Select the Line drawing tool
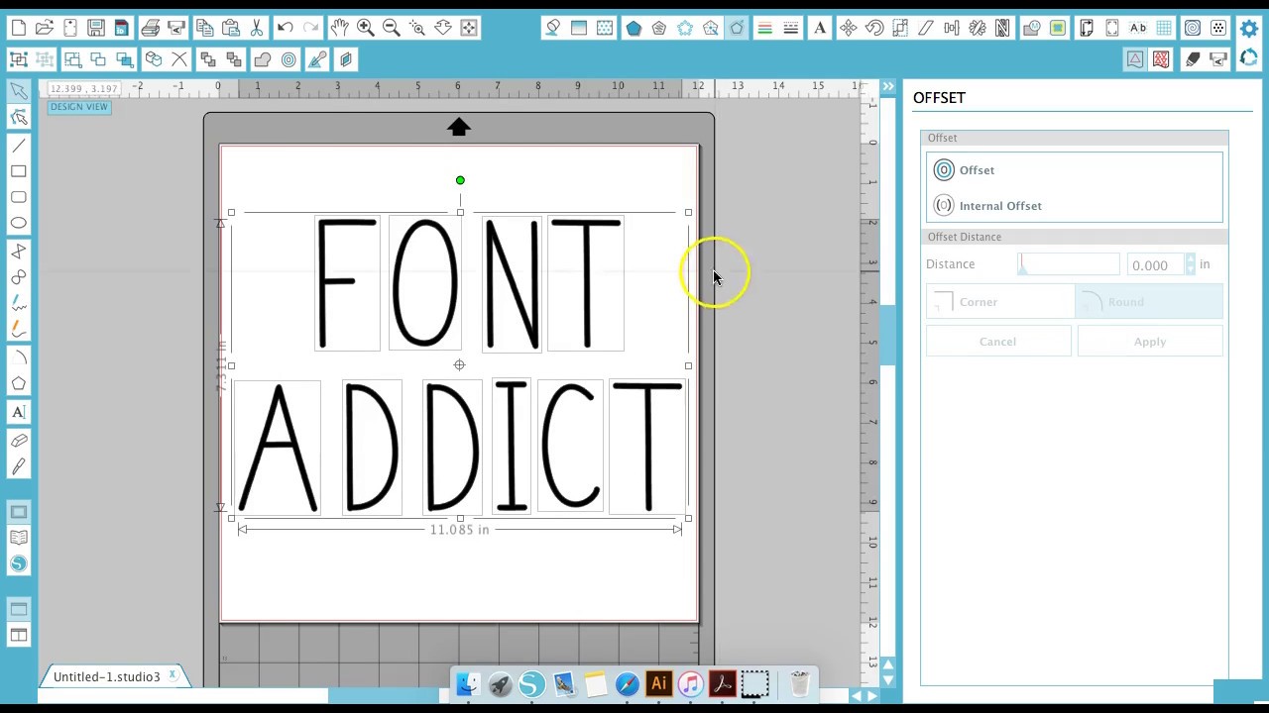Image resolution: width=1269 pixels, height=713 pixels. 19,146
